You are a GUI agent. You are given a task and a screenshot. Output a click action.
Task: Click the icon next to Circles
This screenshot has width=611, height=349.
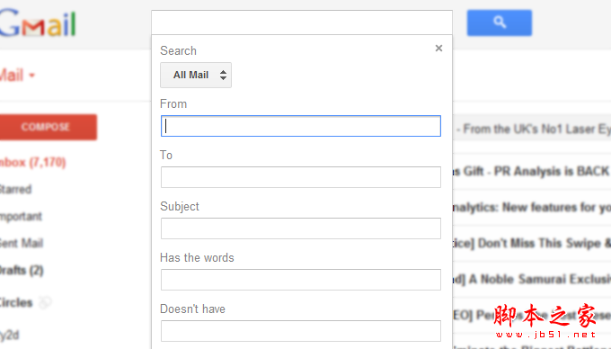tap(45, 302)
